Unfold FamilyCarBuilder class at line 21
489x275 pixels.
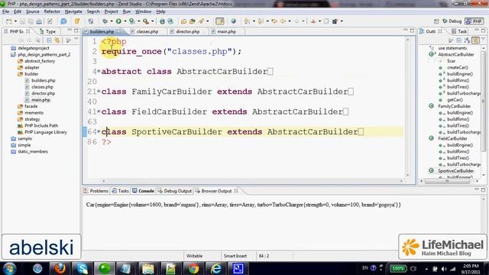99,92
